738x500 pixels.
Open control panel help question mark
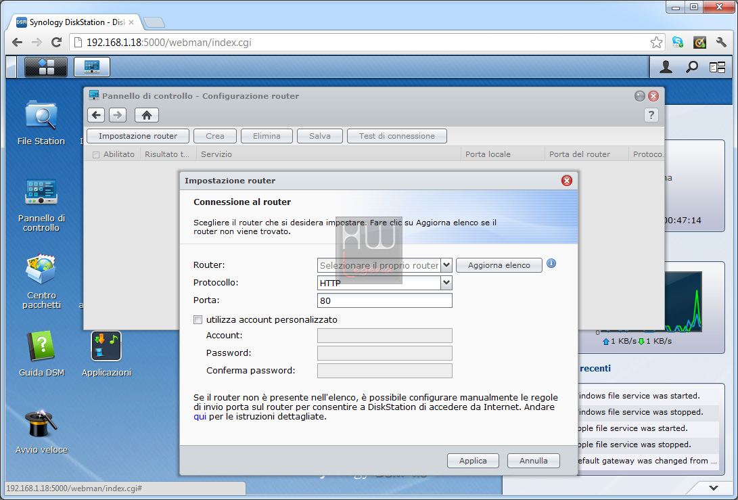tap(651, 115)
